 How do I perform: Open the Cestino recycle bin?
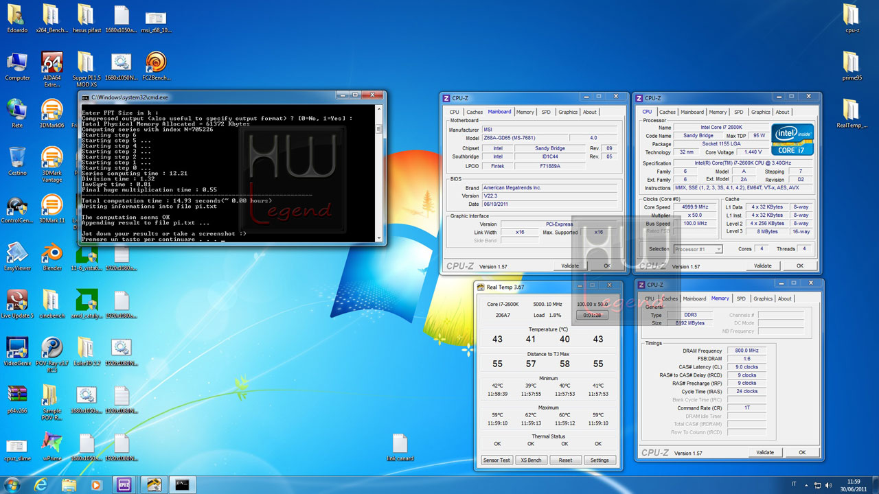[x=17, y=161]
